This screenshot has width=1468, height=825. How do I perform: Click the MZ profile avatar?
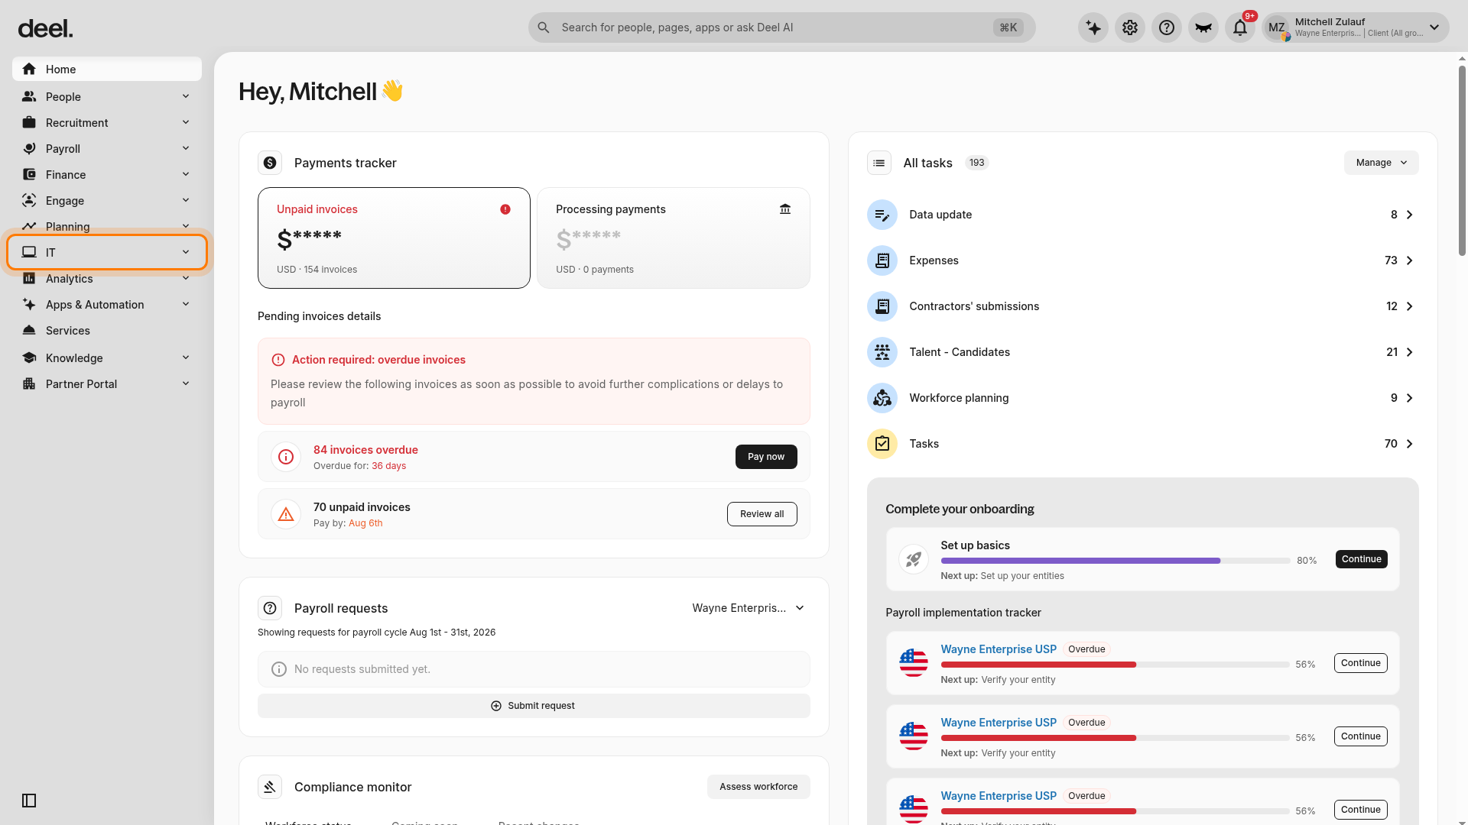click(1277, 27)
